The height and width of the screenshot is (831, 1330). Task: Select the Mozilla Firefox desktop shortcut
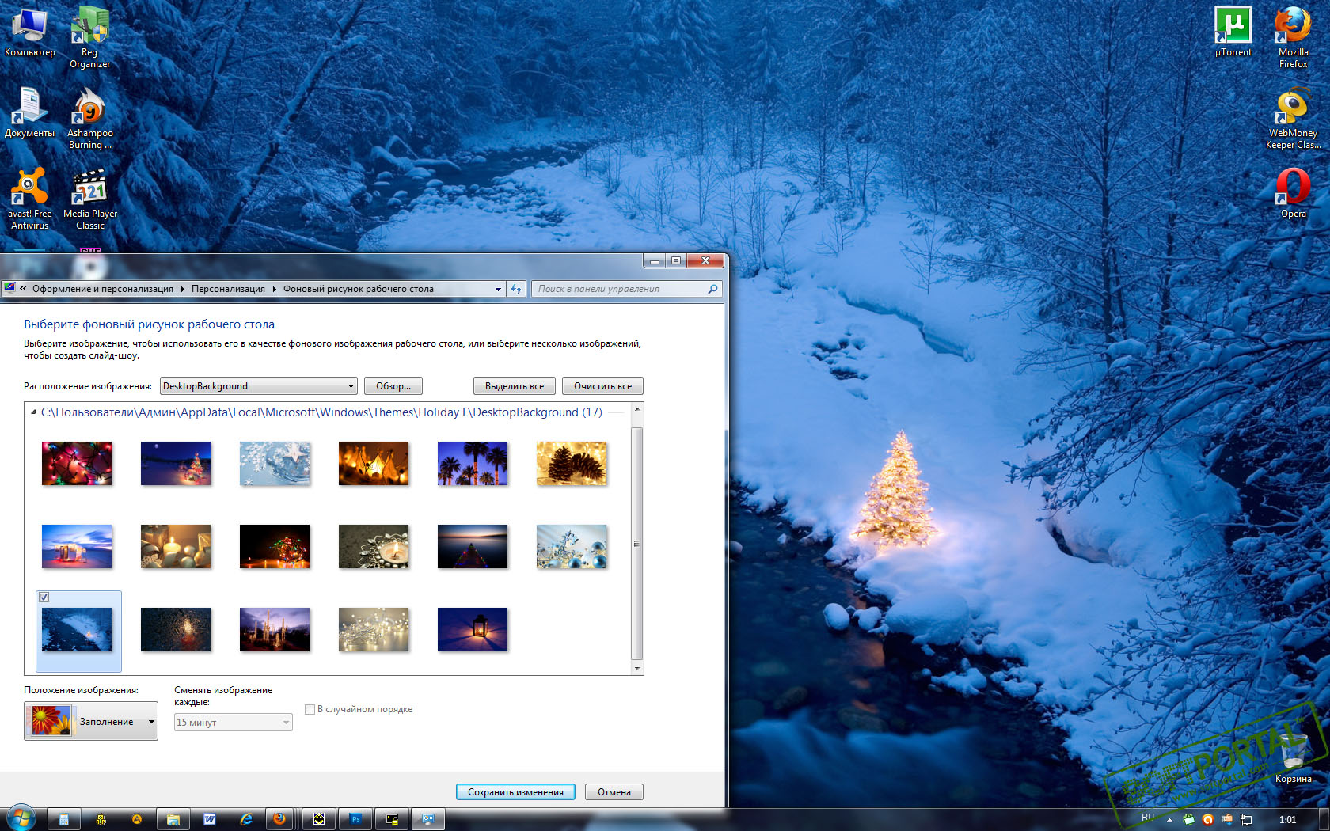pos(1293,38)
